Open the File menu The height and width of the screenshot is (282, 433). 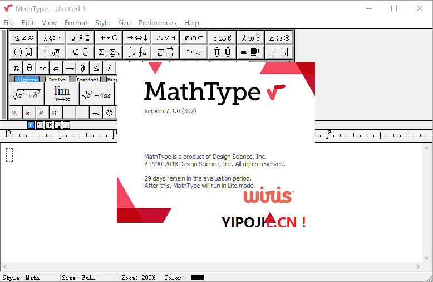coord(8,23)
